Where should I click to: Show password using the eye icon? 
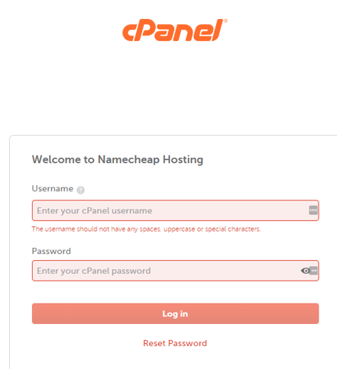[305, 271]
